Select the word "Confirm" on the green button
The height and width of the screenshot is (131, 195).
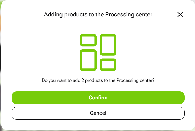pos(98,98)
